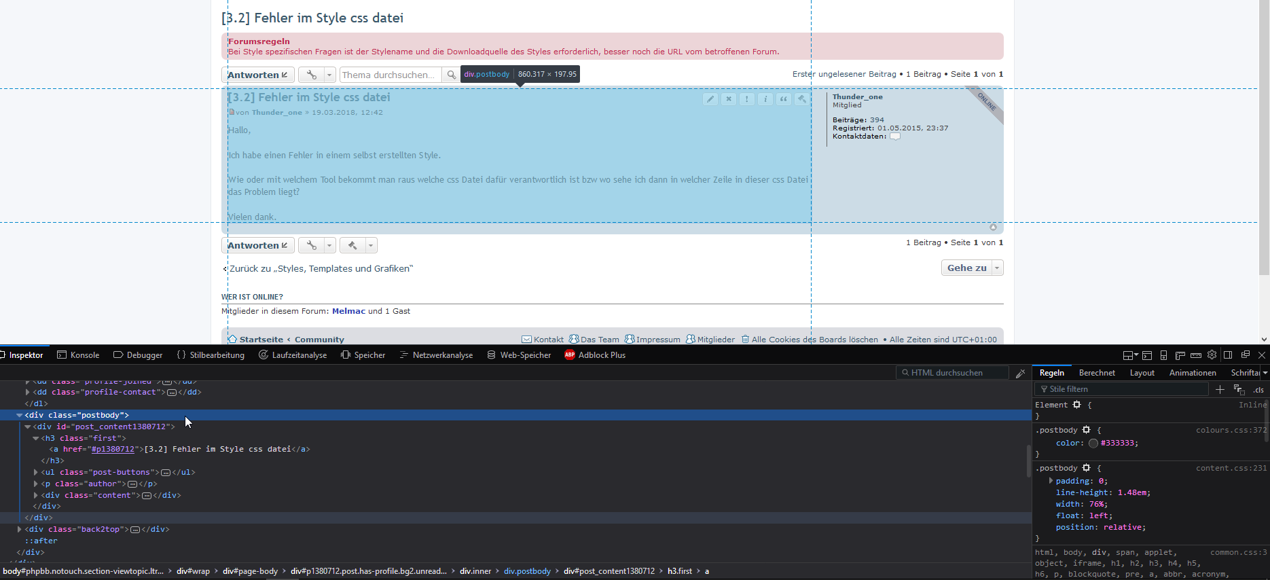Viewport: 1270px width, 580px height.
Task: Switch to the Konsole tab
Action: click(x=78, y=355)
